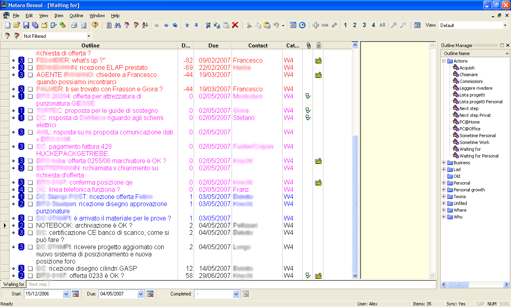Image resolution: width=511 pixels, height=307 pixels.
Task: Expand the Who folder
Action: (444, 217)
